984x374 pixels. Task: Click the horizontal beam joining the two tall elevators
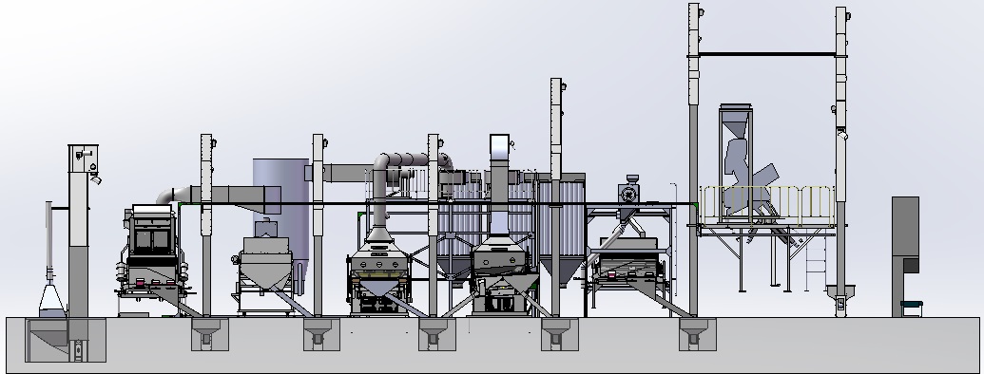[767, 54]
